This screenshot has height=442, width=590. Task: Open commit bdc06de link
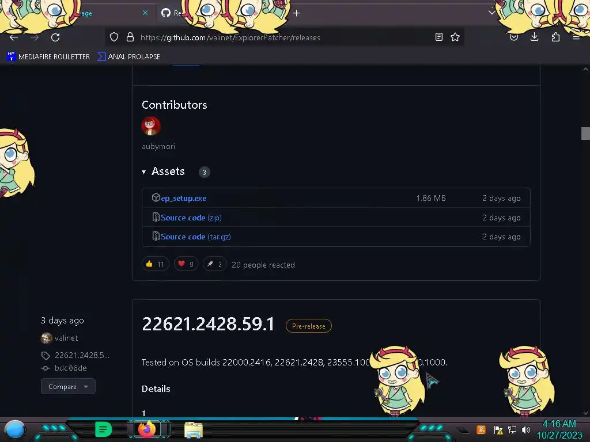[71, 368]
